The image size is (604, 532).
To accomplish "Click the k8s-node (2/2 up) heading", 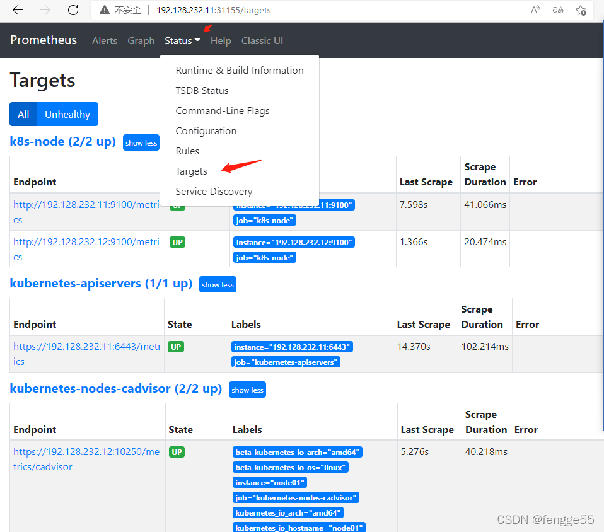I will tap(63, 141).
